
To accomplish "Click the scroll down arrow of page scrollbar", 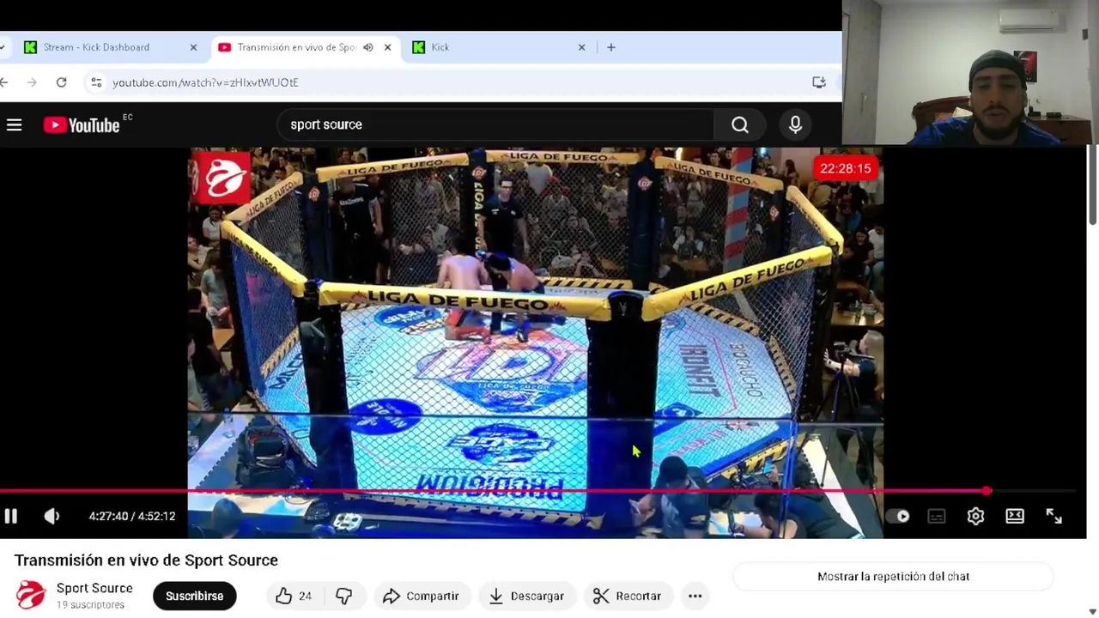I will [x=1092, y=611].
